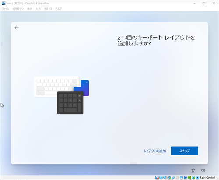
Task: Open the ファイル menu
Action: click(5, 9)
